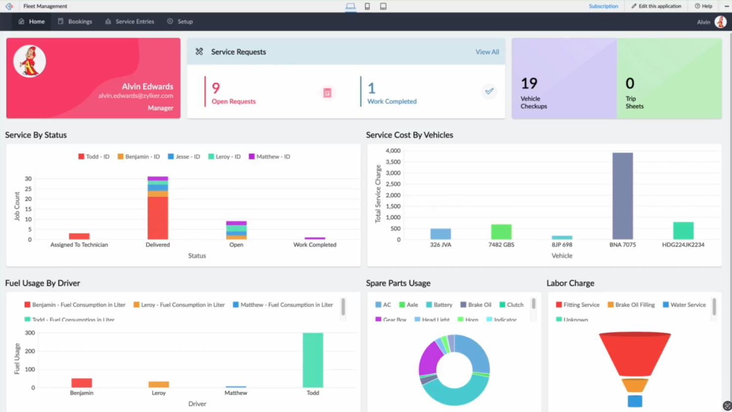Viewport: 732px width, 412px height.
Task: Select the desktop preview icon
Action: [351, 6]
